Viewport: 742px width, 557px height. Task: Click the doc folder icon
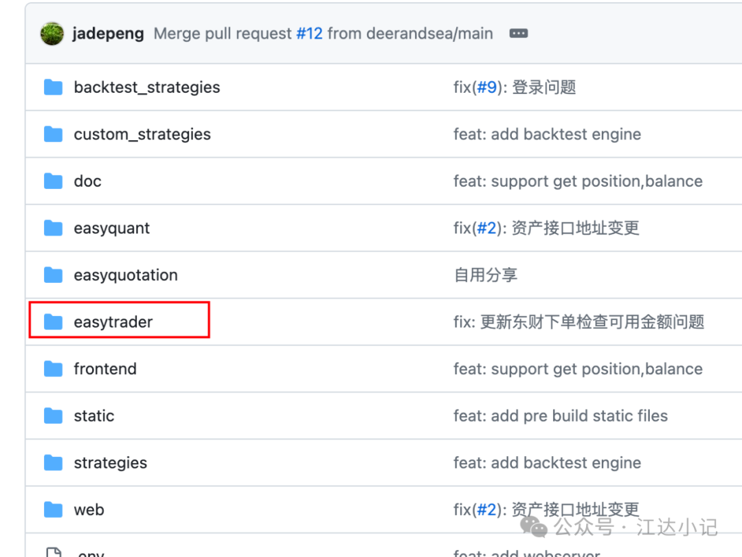[53, 181]
